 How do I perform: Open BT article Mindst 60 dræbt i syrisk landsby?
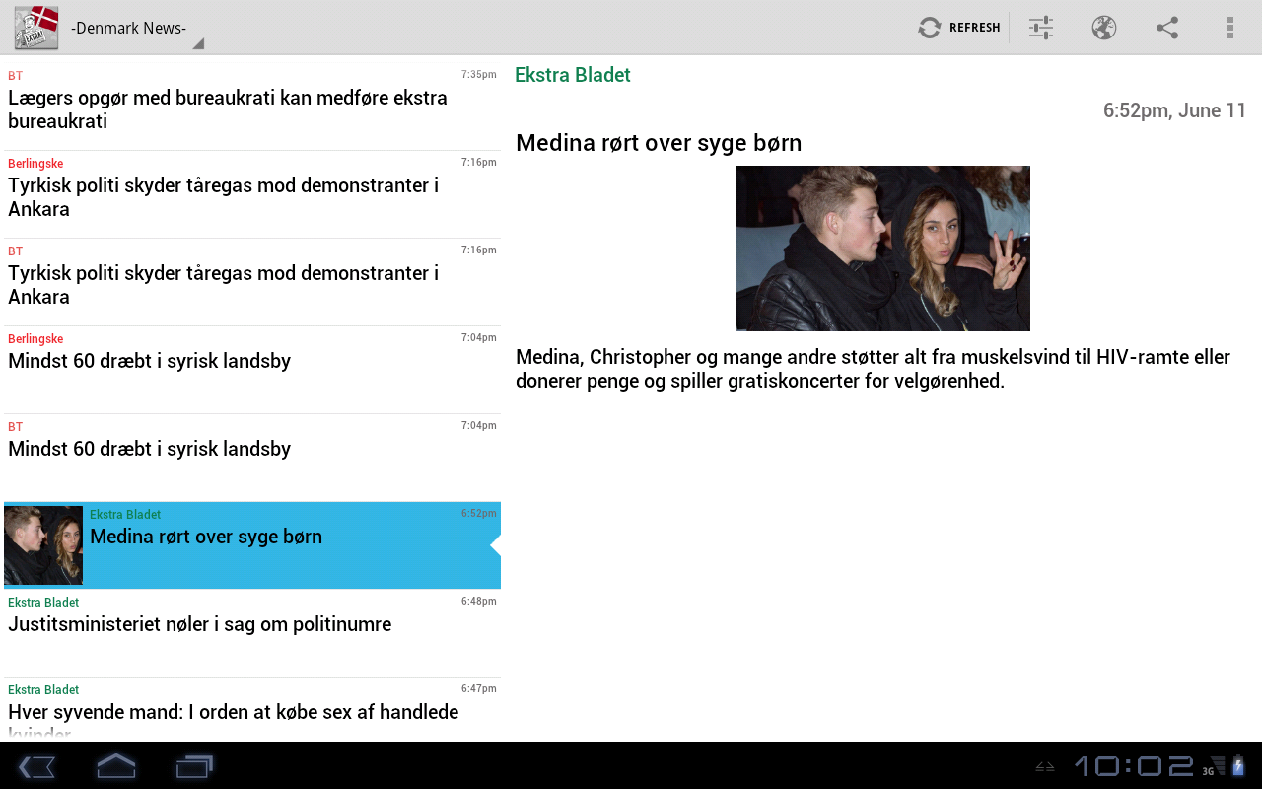coord(252,458)
